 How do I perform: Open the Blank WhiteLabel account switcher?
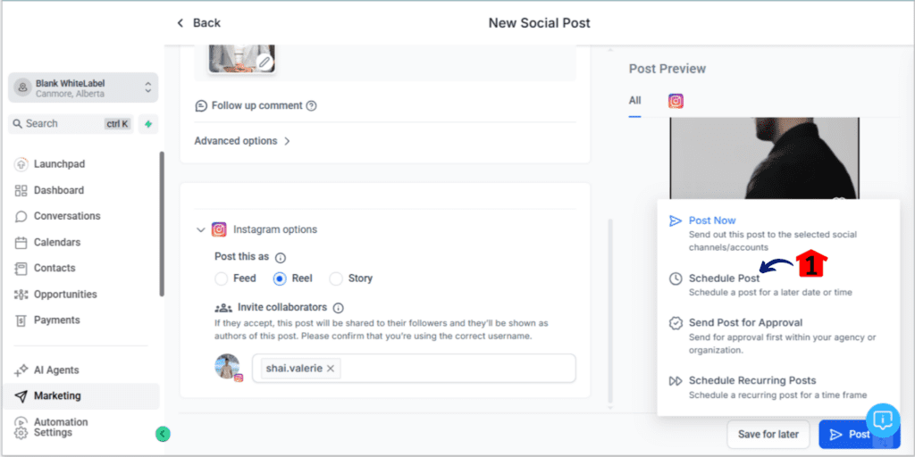click(x=83, y=87)
